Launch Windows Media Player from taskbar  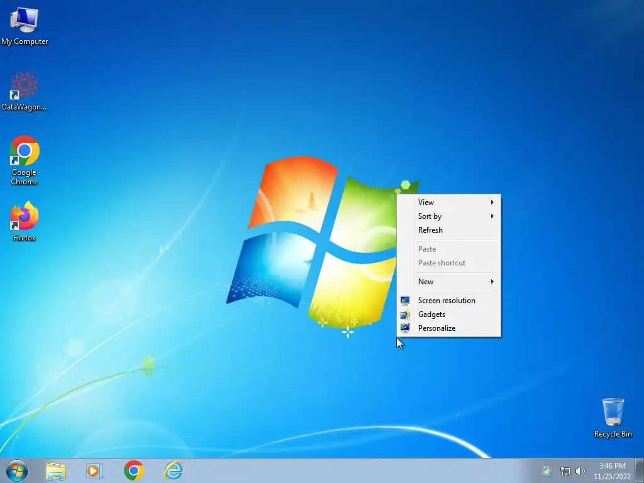click(x=94, y=471)
